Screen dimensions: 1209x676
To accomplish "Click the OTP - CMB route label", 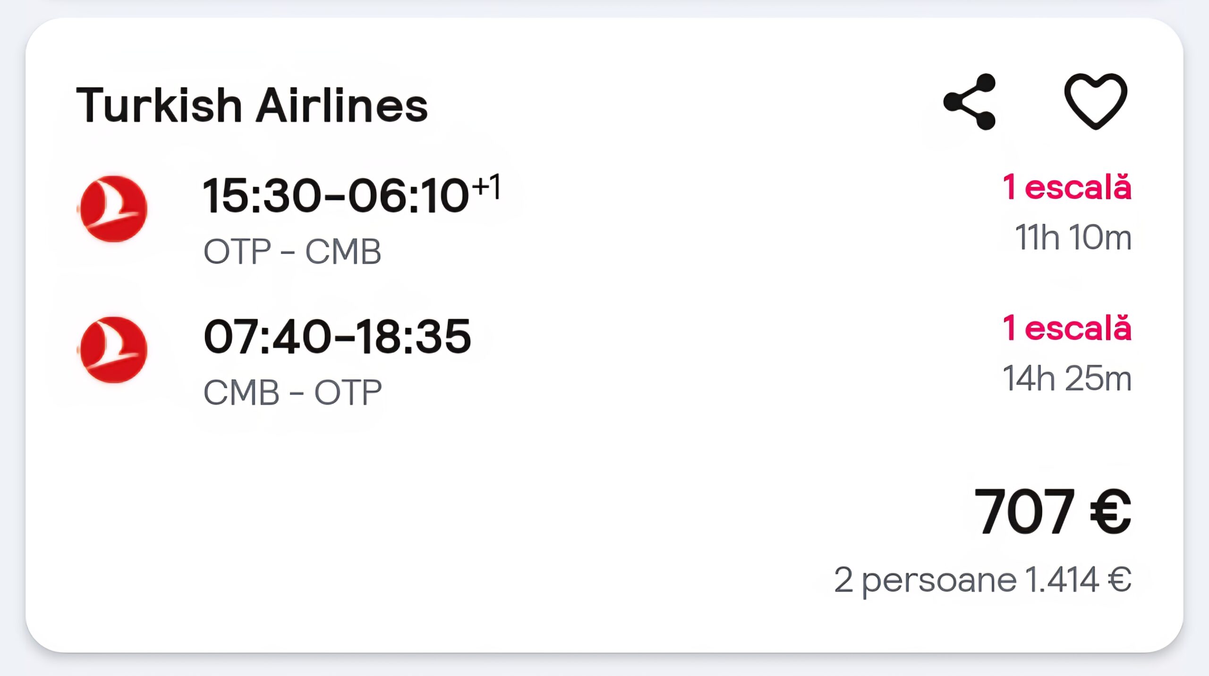I will pyautogui.click(x=292, y=251).
